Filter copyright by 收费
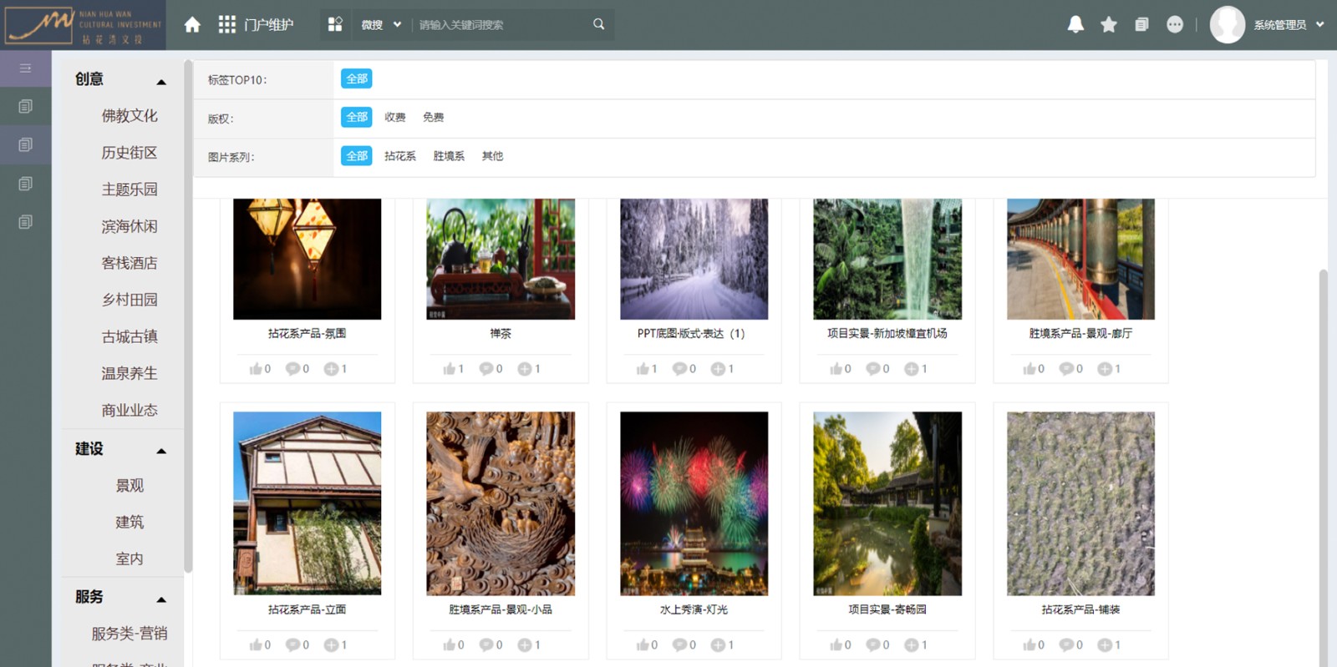Screen dimensions: 1337x667 point(395,118)
